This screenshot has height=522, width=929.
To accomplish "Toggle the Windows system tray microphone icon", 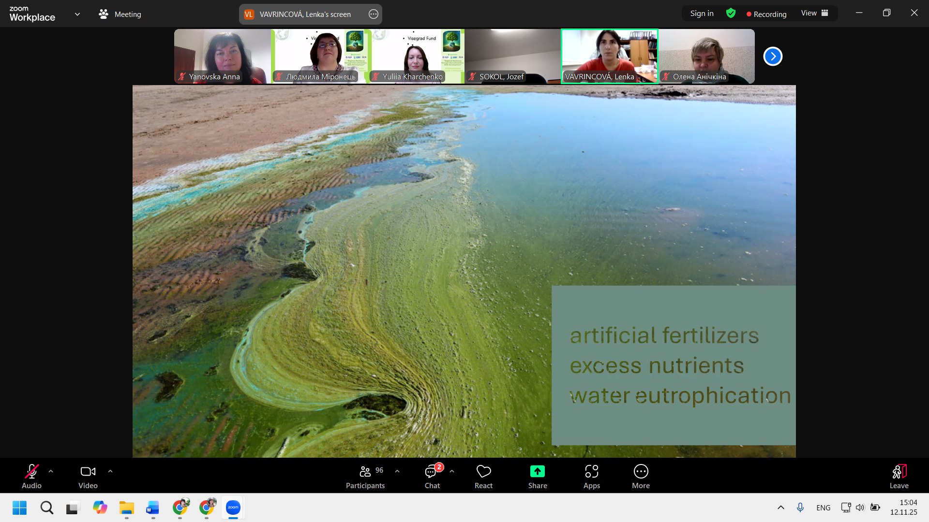I will coord(800,507).
